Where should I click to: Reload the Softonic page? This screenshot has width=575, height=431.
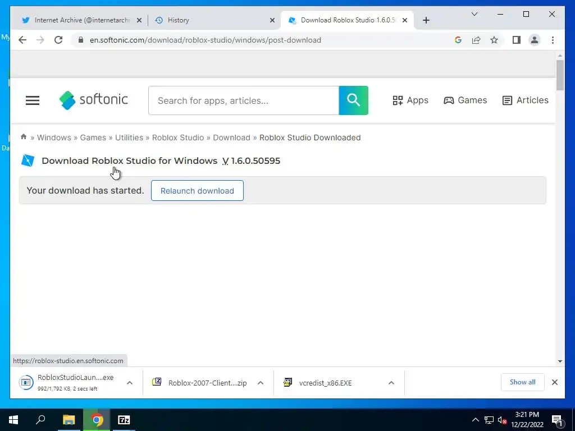(x=58, y=40)
